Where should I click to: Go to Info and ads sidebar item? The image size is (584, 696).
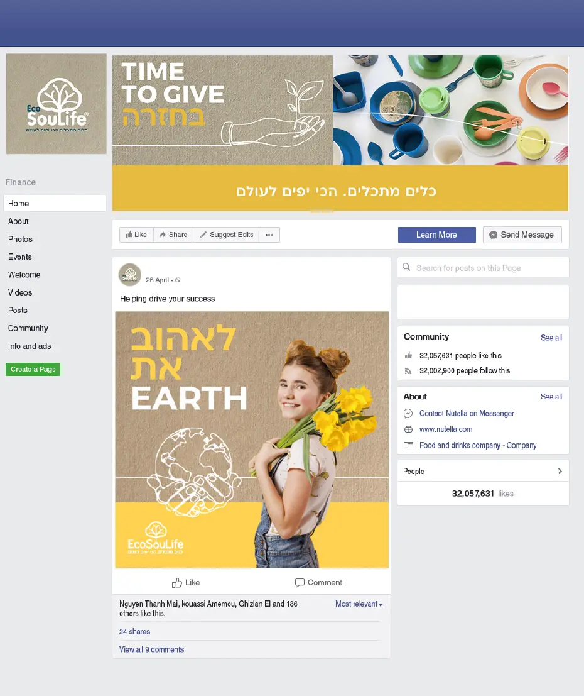pyautogui.click(x=30, y=346)
